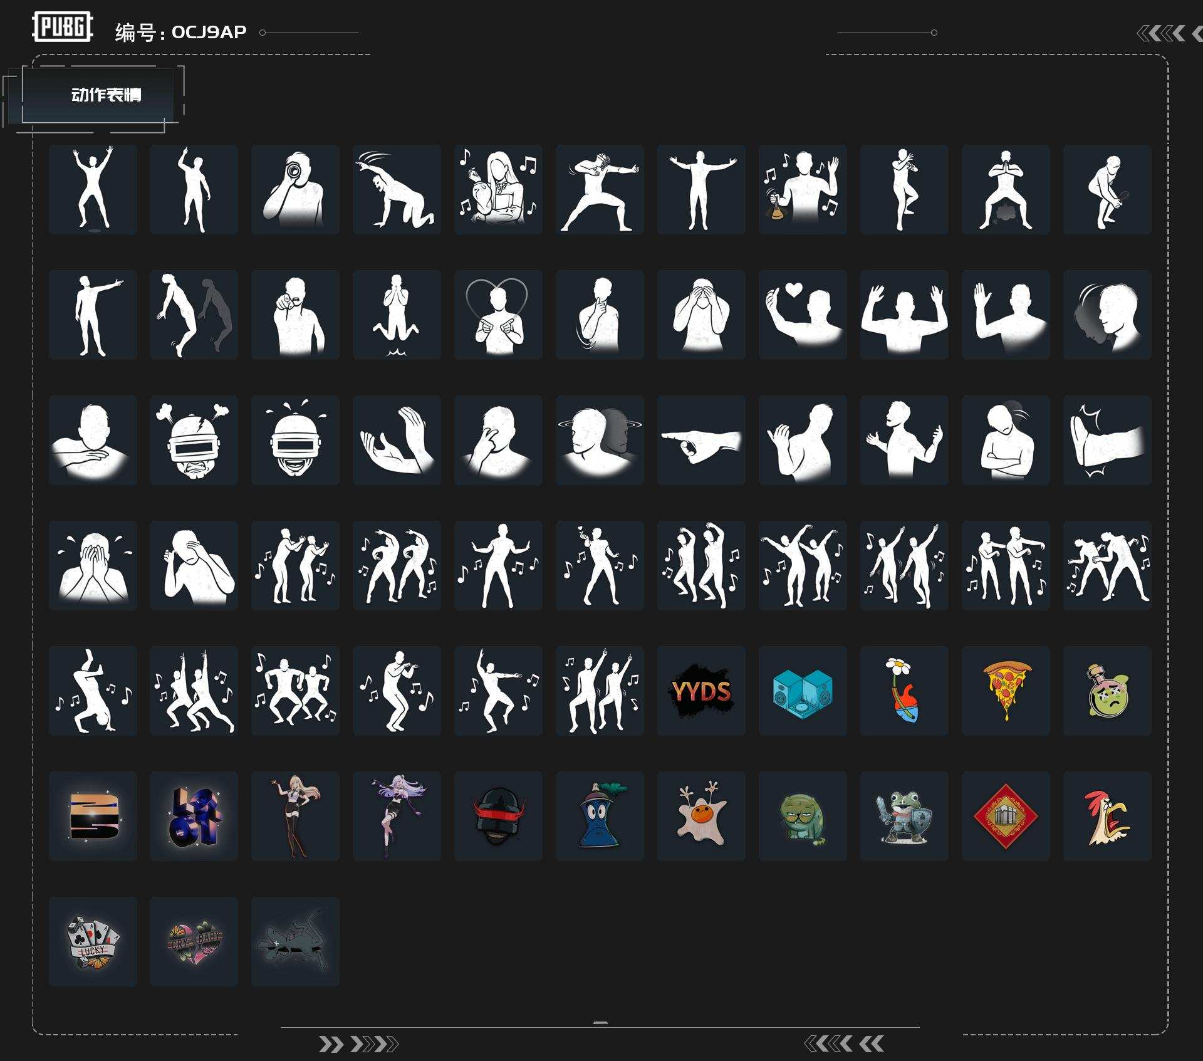1203x1061 pixels.
Task: Choose the pizza slice emote icon
Action: (1006, 691)
